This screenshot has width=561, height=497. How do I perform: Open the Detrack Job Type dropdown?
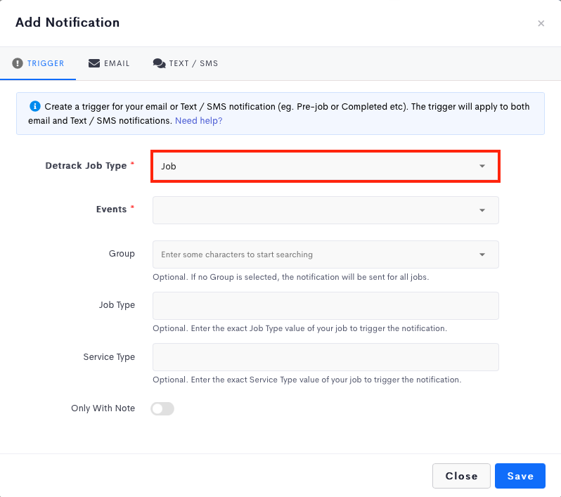(x=325, y=167)
